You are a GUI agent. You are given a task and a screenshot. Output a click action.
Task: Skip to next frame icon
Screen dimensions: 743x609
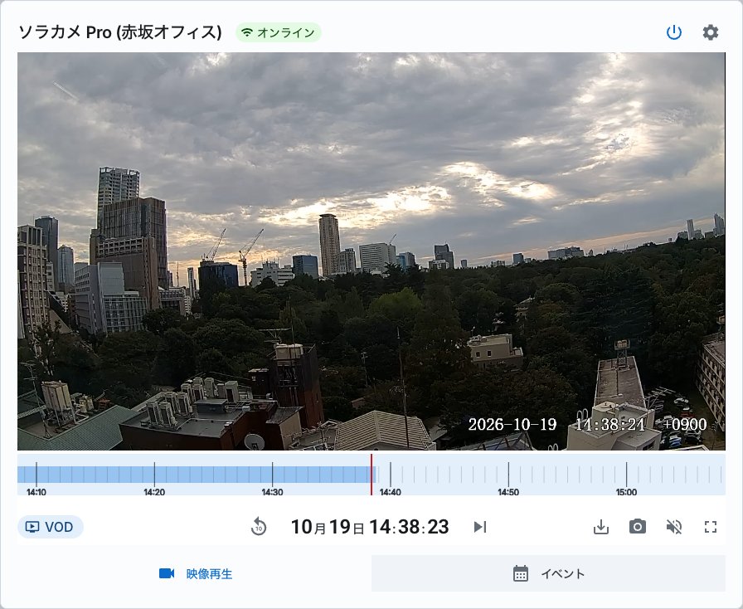point(480,527)
